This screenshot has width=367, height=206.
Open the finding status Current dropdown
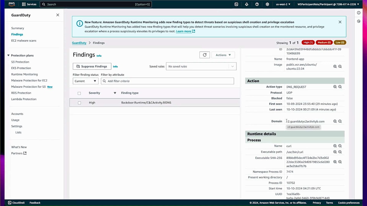click(x=86, y=81)
